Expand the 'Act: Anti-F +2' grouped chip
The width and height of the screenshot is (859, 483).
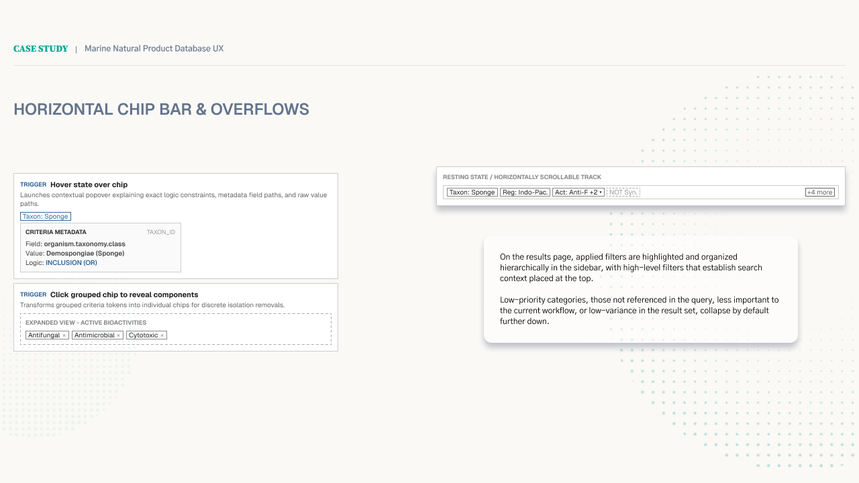578,193
